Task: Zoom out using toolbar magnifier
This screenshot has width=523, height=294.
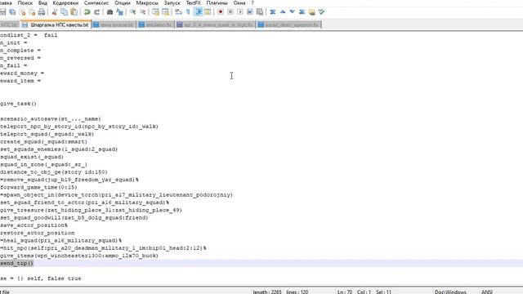Action: point(143,12)
